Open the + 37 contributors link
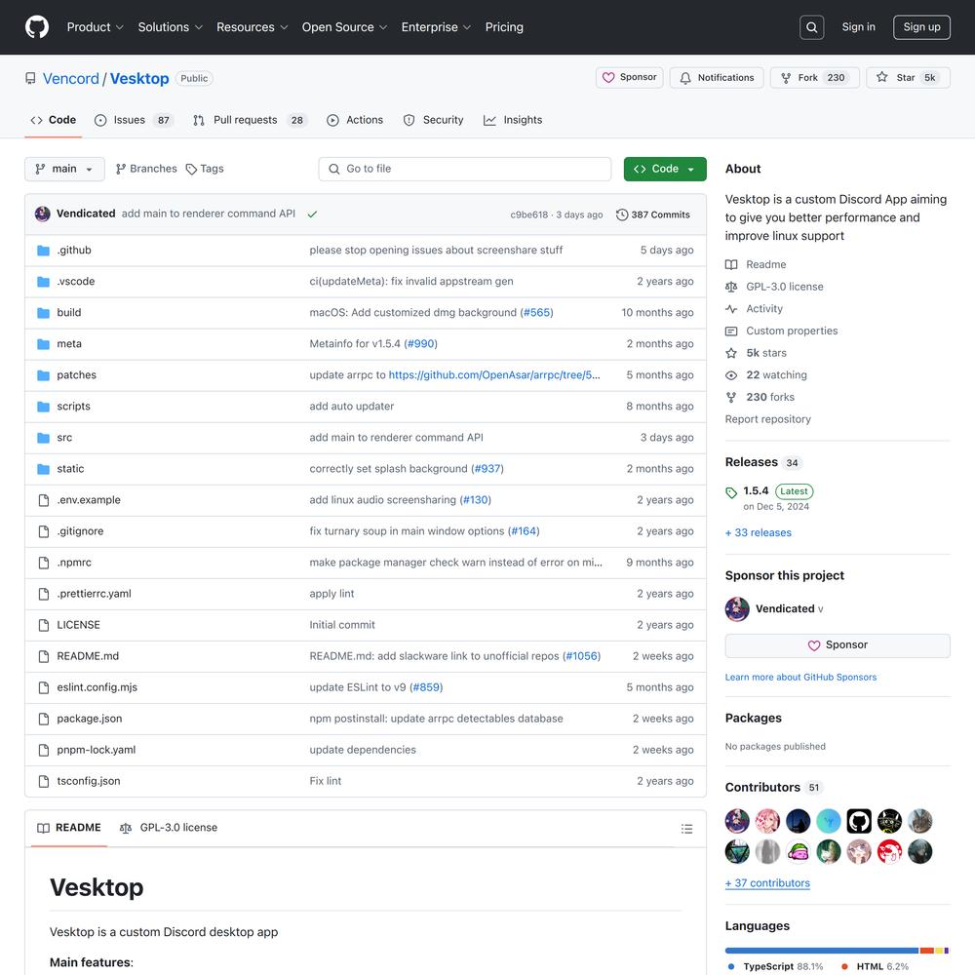The height and width of the screenshot is (975, 975). 767,883
